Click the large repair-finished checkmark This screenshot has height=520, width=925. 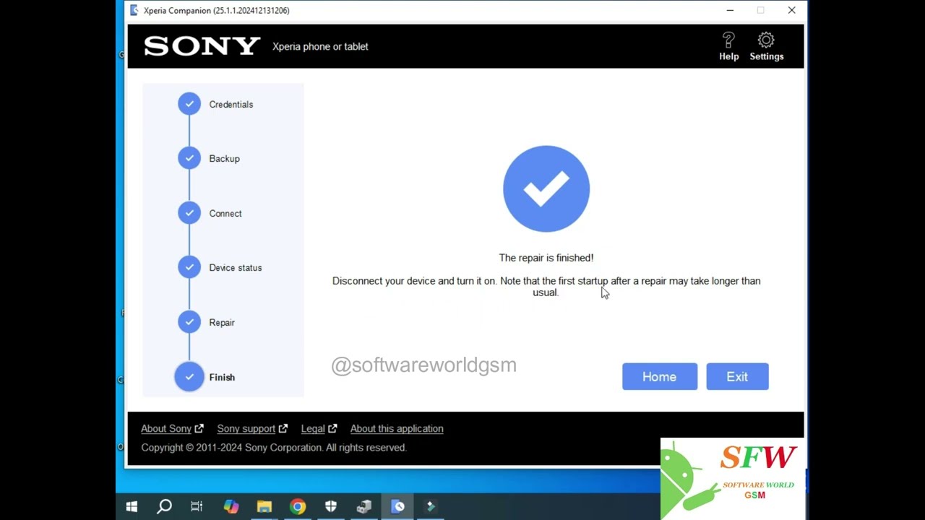point(546,189)
